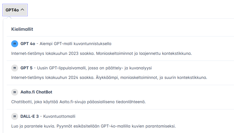Click the quote icon next to DALL-E 3
Viewport: 234px width, 133px height.
[x=15, y=117]
